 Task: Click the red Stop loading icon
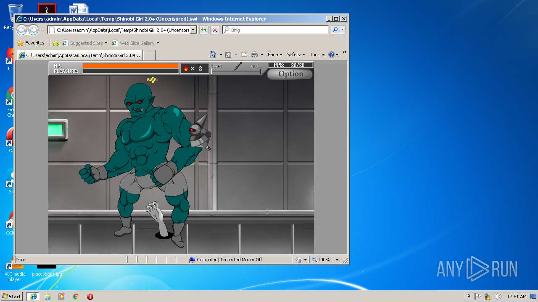click(215, 30)
